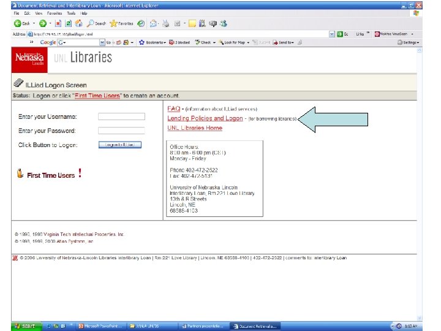Viewport: 441px width, 331px height.
Task: Open Lending Policies and Logon link
Action: tap(205, 118)
